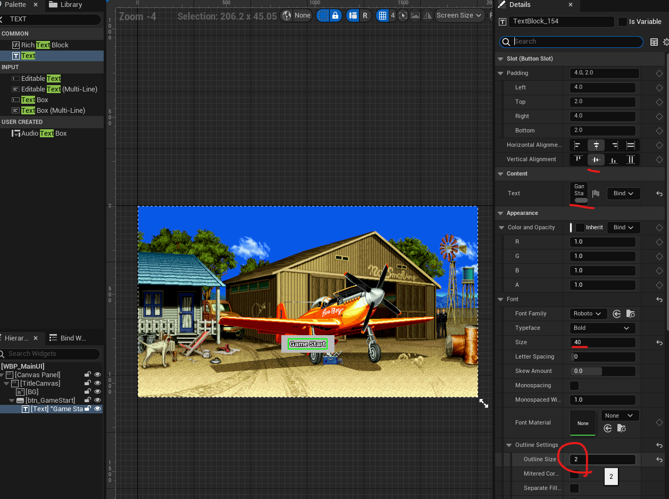Click the Font Material None thumbnail

(x=583, y=423)
